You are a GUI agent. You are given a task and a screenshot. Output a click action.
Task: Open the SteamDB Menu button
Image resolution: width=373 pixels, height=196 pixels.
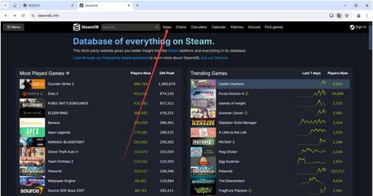[x=13, y=27]
